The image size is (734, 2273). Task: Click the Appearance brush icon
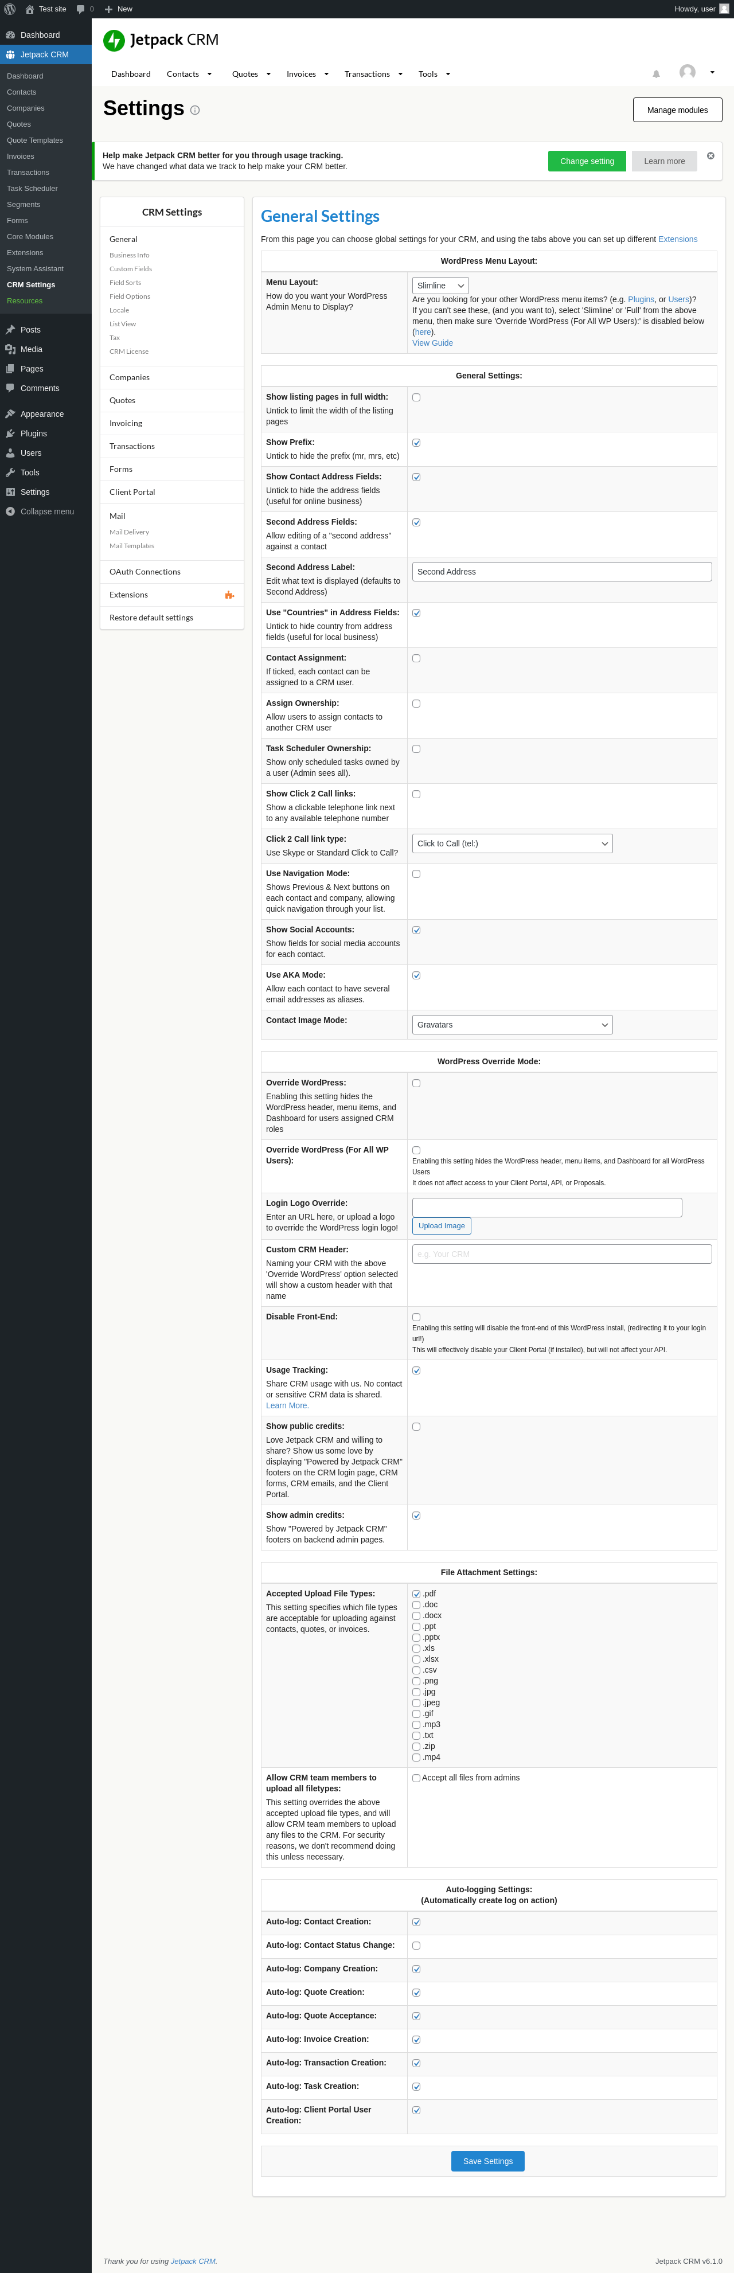[10, 414]
